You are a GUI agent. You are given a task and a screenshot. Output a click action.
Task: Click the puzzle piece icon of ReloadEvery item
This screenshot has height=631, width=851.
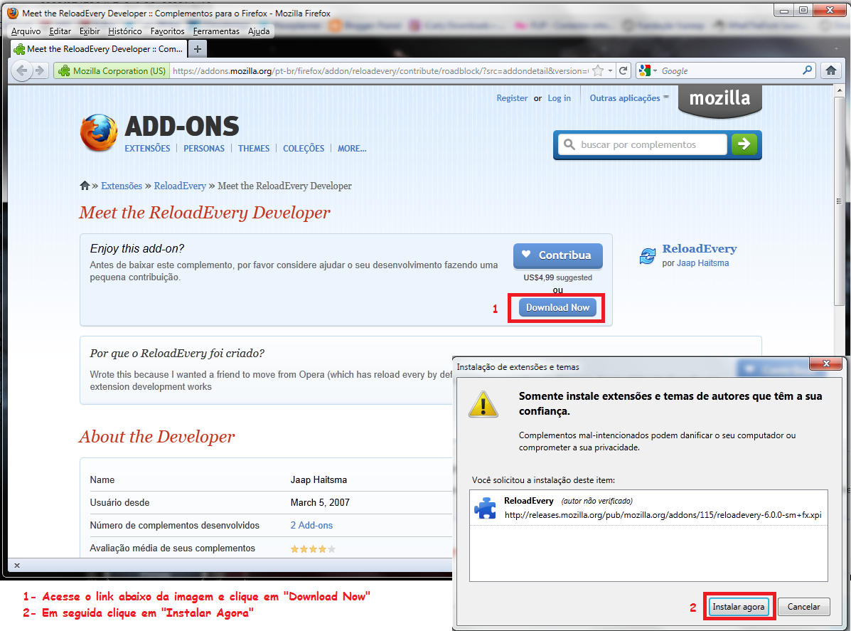pos(485,508)
